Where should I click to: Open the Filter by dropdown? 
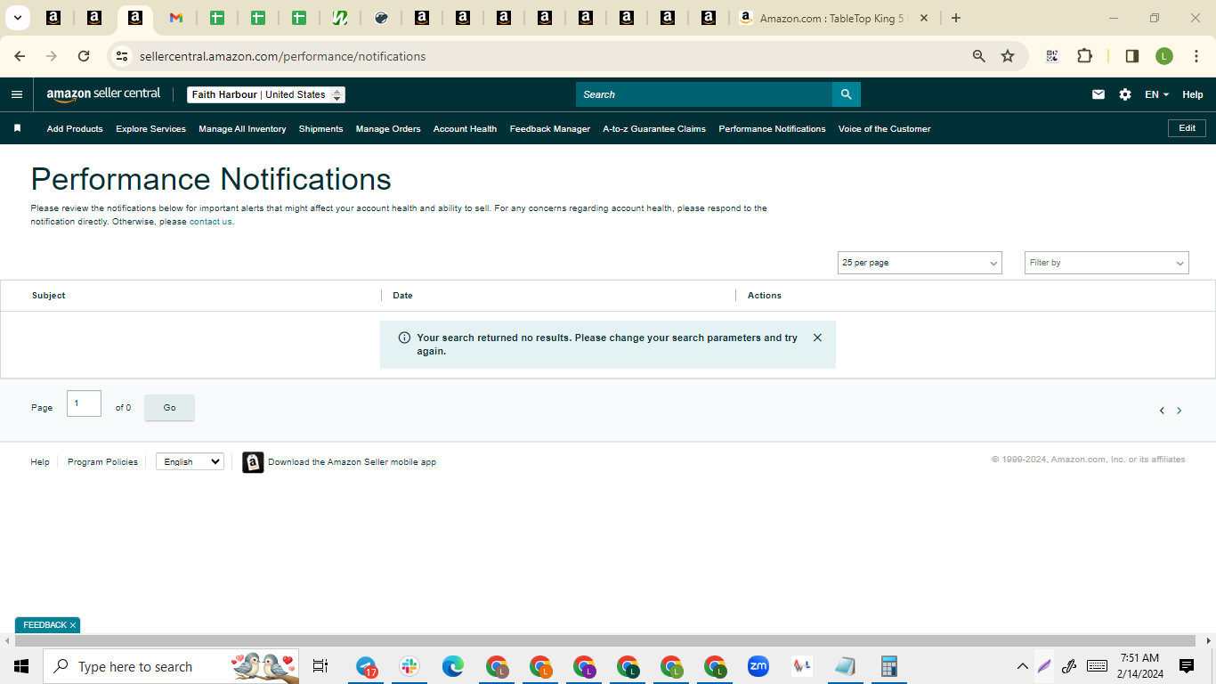(1107, 263)
